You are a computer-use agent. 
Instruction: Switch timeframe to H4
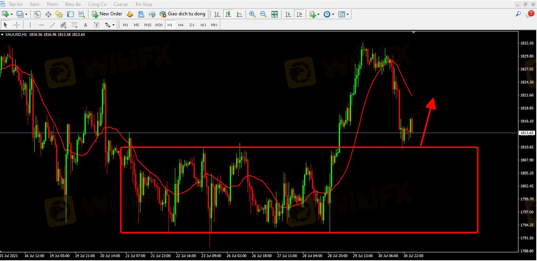point(180,25)
